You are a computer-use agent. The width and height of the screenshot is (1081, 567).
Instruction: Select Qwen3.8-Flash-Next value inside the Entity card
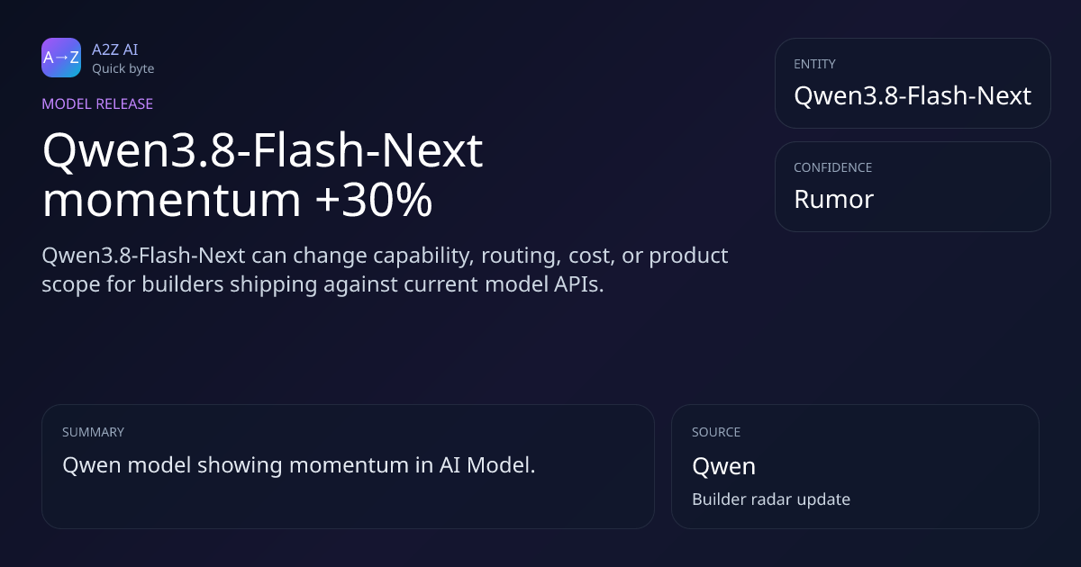pos(913,95)
